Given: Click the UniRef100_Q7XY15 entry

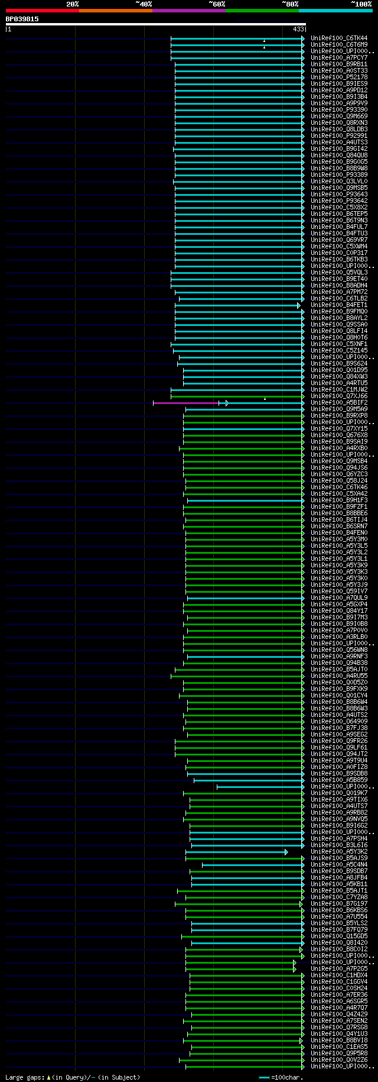Looking at the screenshot, I should 339,428.
